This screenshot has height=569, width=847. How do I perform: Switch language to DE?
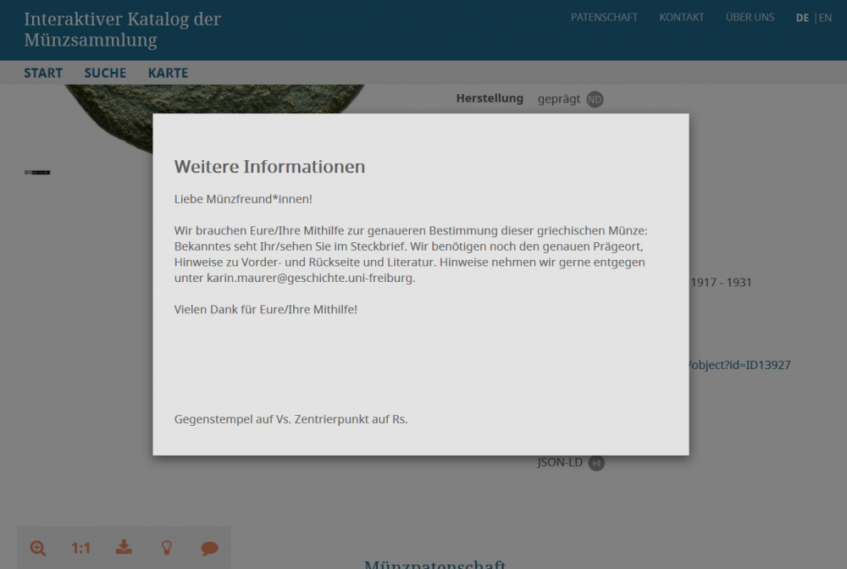(802, 18)
